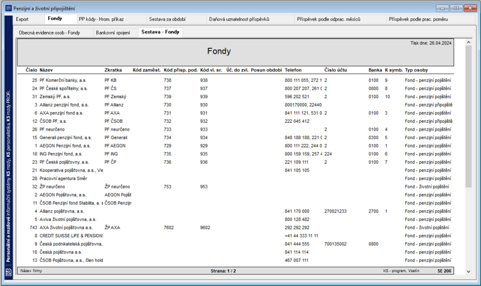Viewport: 481px width, 286px height.
Task: Maximize the application window
Action: click(x=456, y=8)
